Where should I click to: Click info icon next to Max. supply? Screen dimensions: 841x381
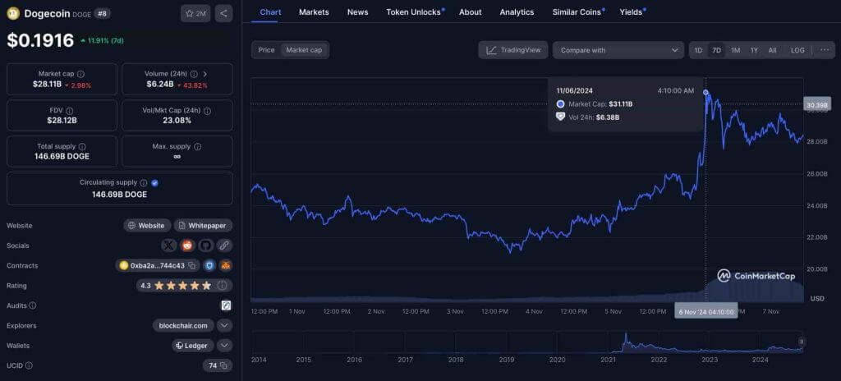tap(197, 146)
